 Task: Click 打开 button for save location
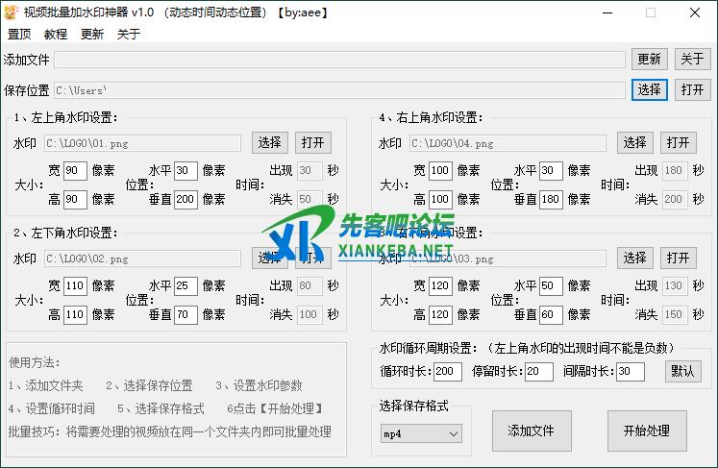(x=692, y=89)
